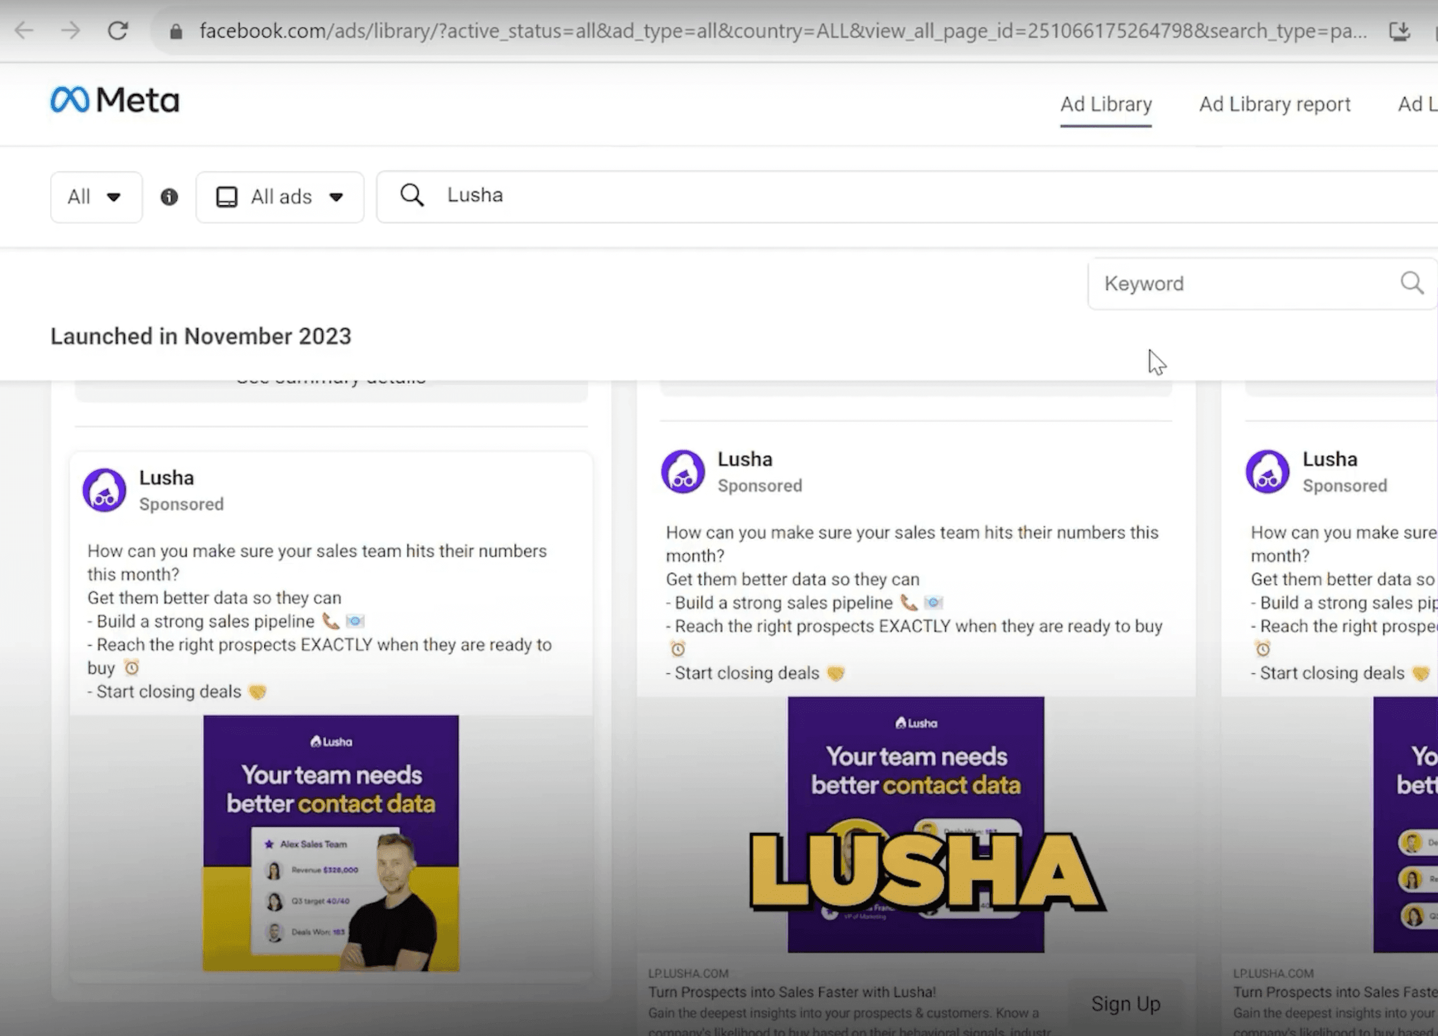The height and width of the screenshot is (1036, 1438).
Task: Reload the page with refresh icon
Action: click(118, 31)
